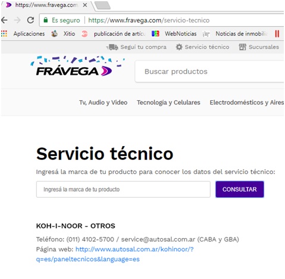Focus the Buscar productos search field
The height and width of the screenshot is (279, 285).
click(209, 71)
